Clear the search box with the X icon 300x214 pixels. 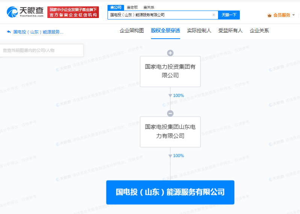pyautogui.click(x=214, y=15)
